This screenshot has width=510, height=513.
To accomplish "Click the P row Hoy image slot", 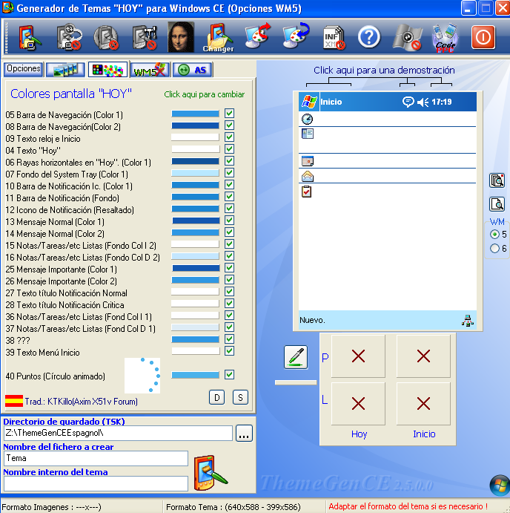I will [358, 356].
